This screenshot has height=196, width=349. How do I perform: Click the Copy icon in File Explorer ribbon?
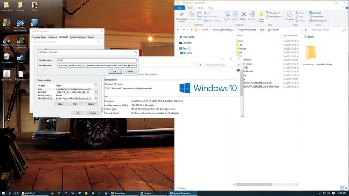pos(191,16)
